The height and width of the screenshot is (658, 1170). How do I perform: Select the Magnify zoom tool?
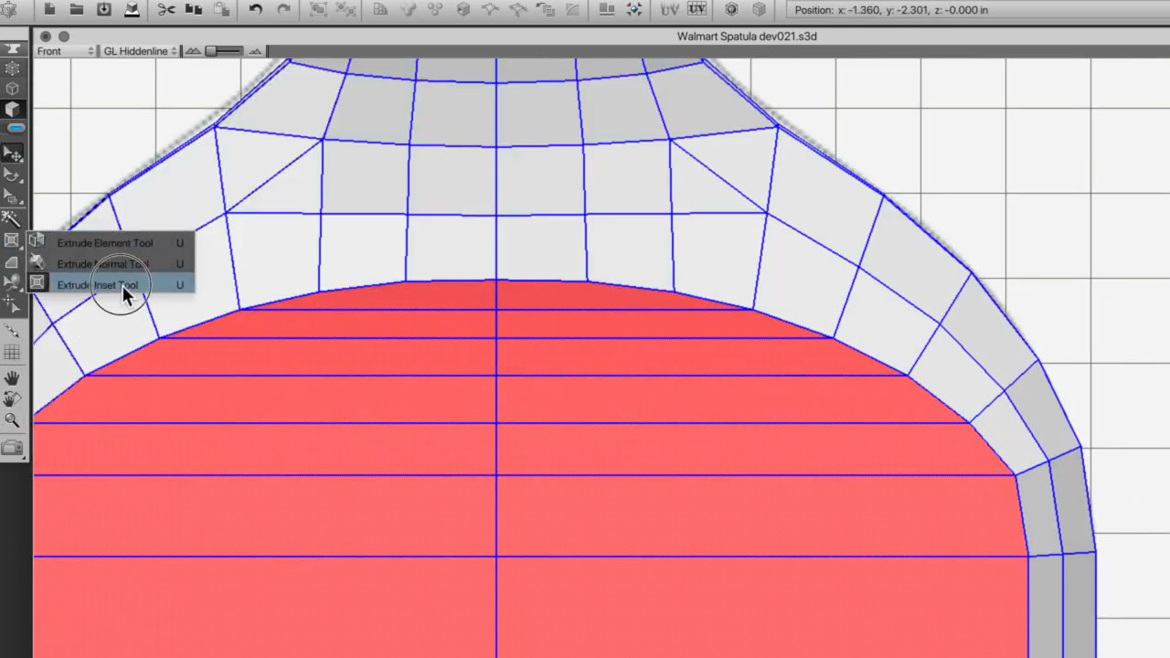coord(12,420)
